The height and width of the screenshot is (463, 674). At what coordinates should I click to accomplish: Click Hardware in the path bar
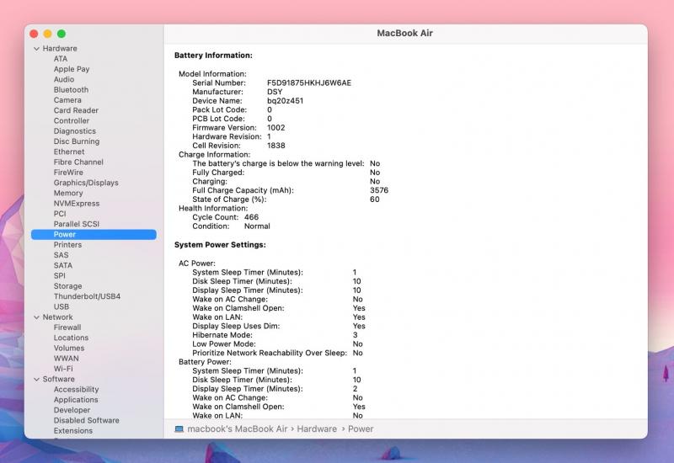[x=317, y=429]
